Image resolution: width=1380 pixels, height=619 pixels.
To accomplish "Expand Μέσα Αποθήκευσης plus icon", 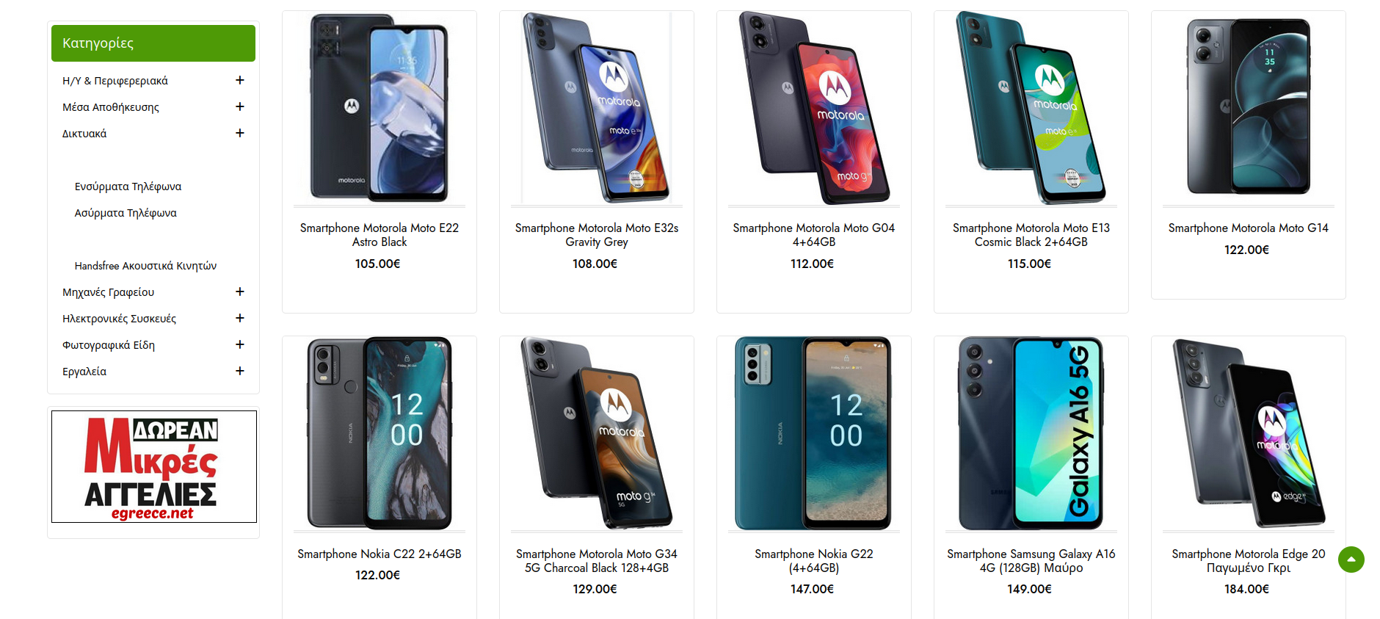I will (239, 106).
